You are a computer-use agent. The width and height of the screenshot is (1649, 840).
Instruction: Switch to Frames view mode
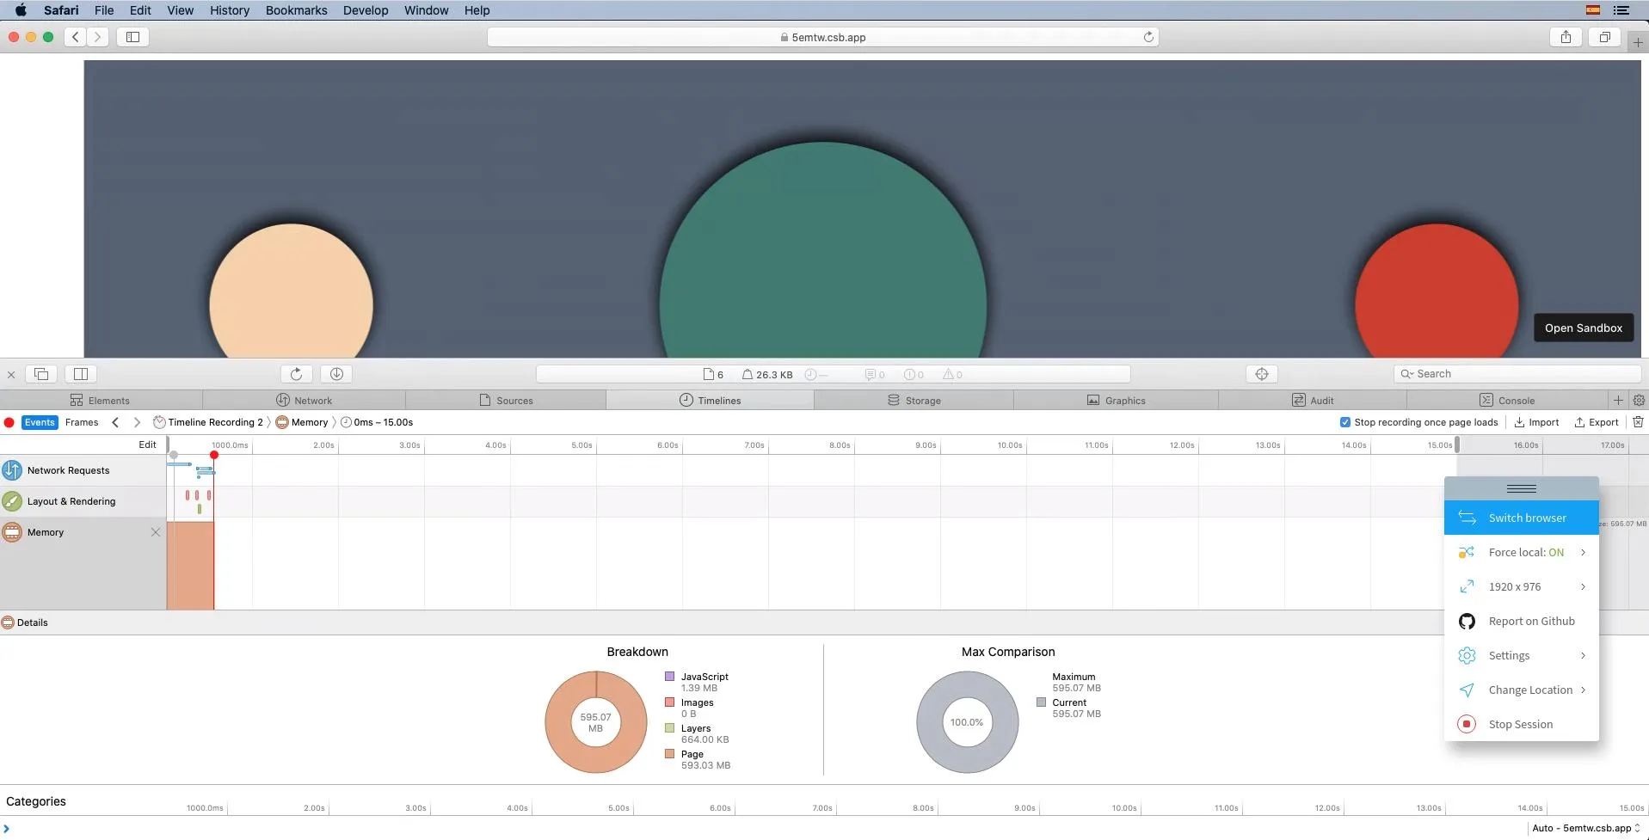click(82, 422)
